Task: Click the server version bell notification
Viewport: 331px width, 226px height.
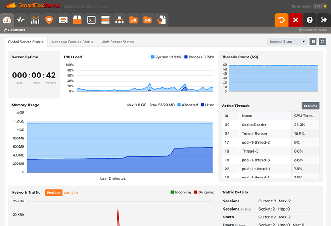Action: pos(325,6)
